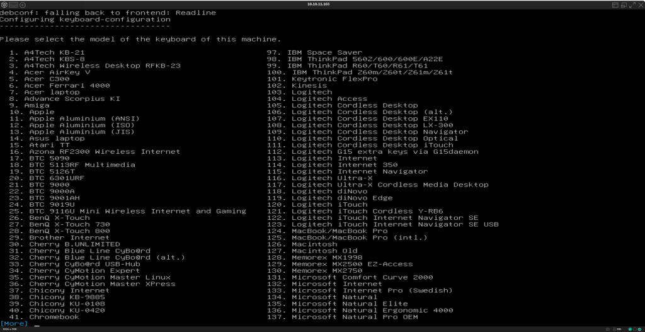This screenshot has height=332, width=645.
Task: Select '99. IBM ThinkPad R60/T60/R61/T61'
Action: 348,66
